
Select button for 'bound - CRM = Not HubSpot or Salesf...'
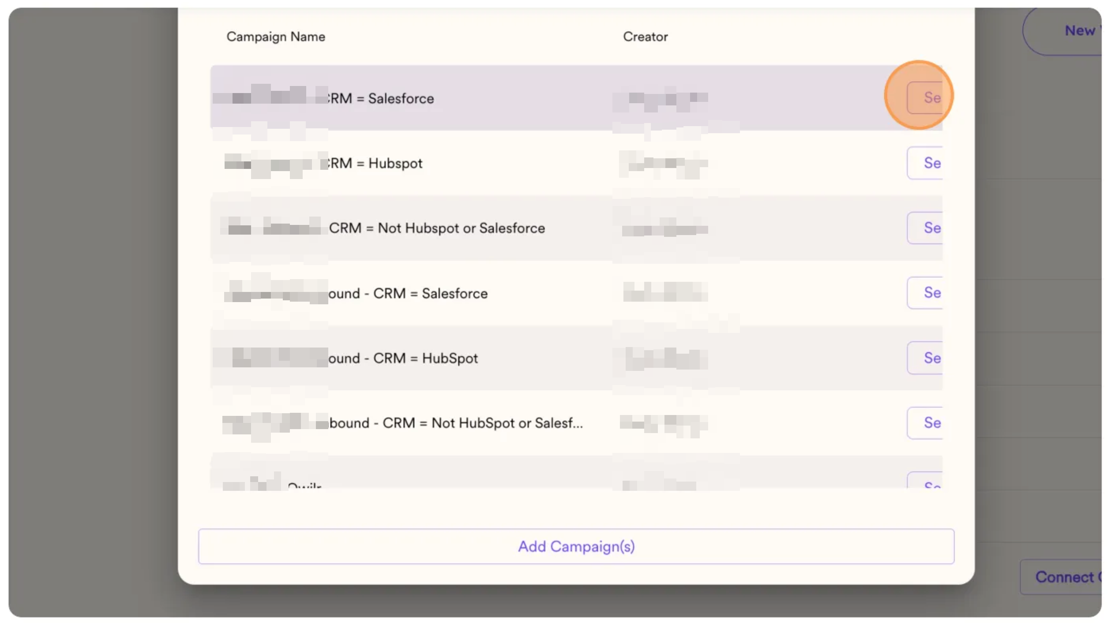tap(925, 423)
